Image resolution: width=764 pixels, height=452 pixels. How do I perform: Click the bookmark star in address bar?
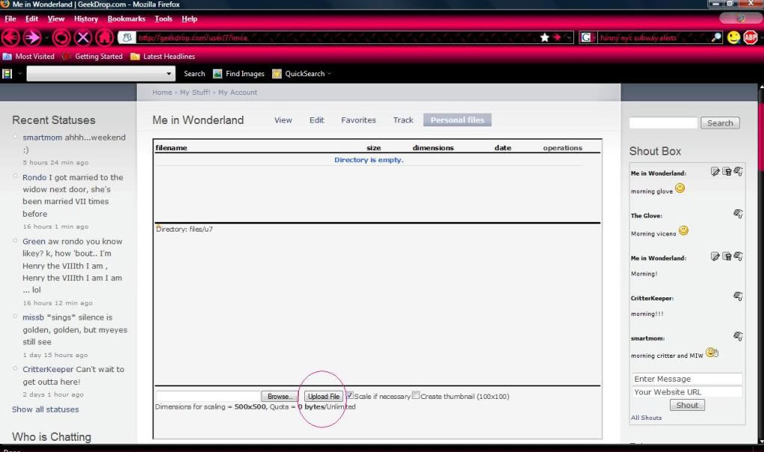click(545, 37)
